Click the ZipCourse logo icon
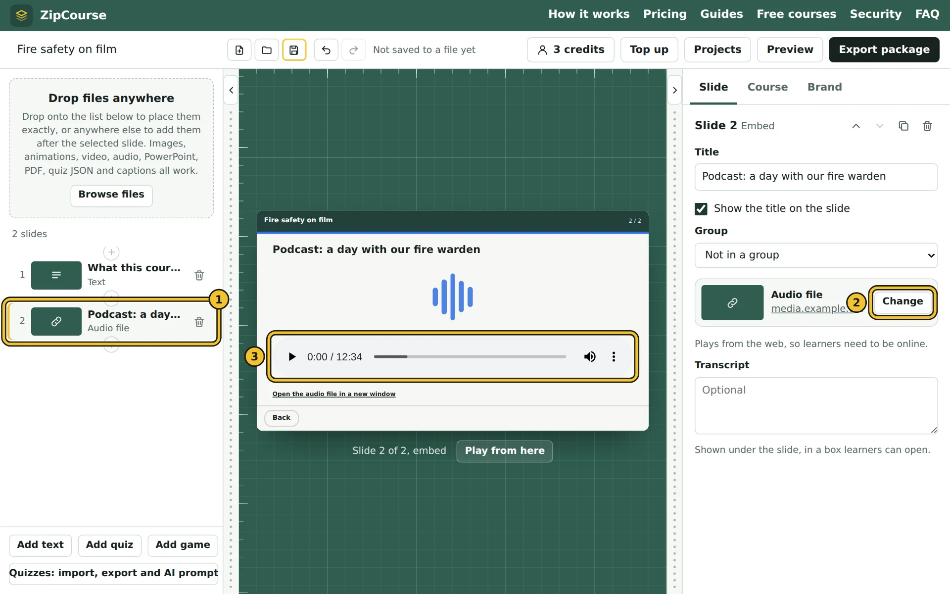Viewport: 950px width, 594px height. (21, 15)
